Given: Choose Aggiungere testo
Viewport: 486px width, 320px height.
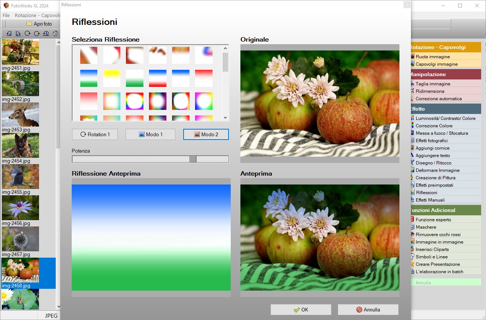Looking at the screenshot, I should click(445, 155).
